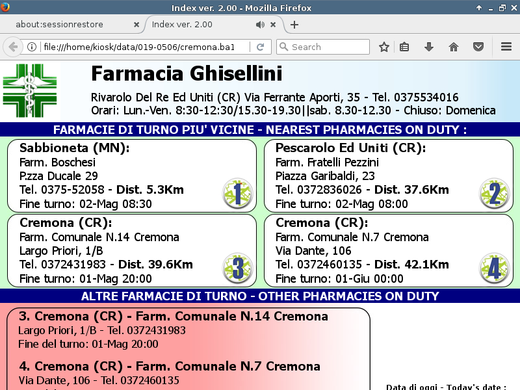Viewport: 520px width, 390px height.
Task: Bookmark this page with the star icon
Action: (383, 47)
